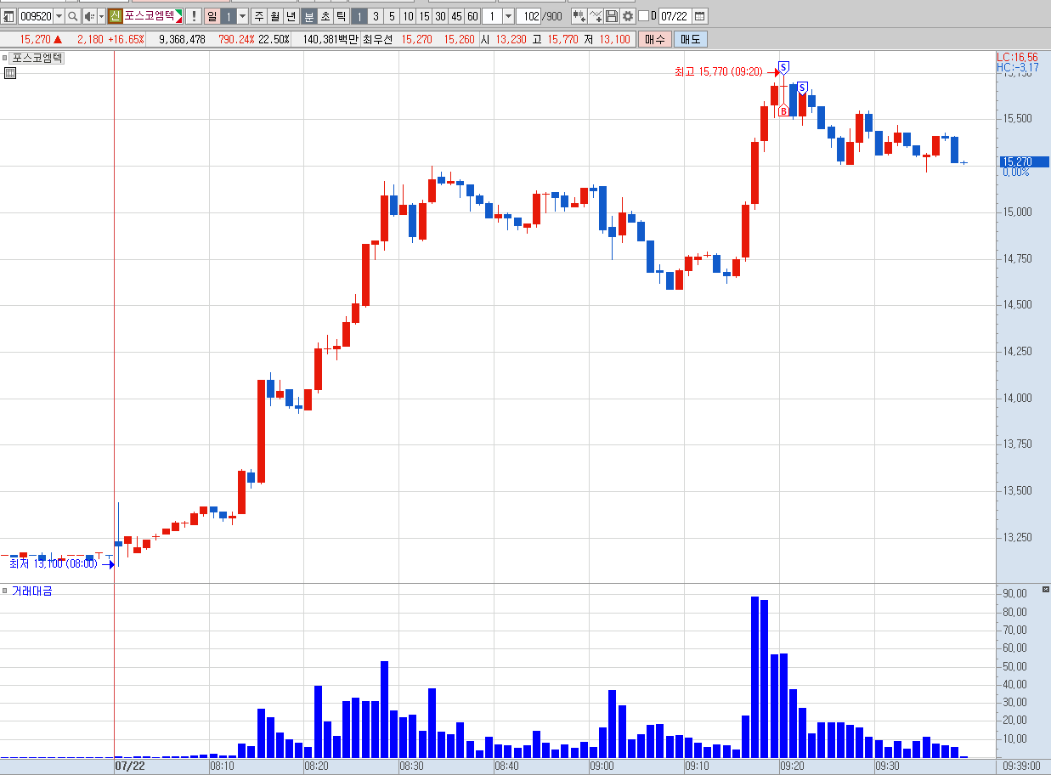Click the speaker sound icon
The height and width of the screenshot is (775, 1051).
click(89, 16)
